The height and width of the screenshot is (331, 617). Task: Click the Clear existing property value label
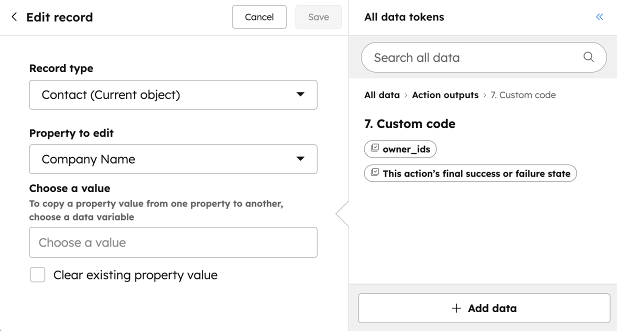pos(135,275)
